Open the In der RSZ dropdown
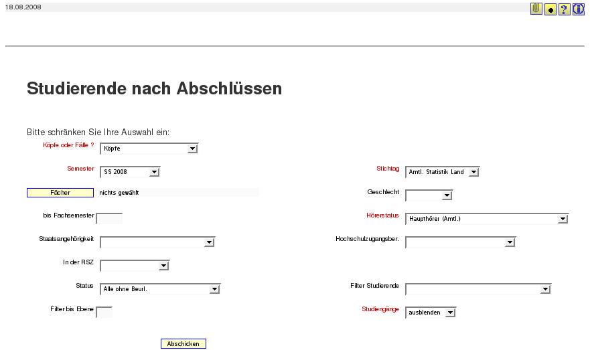 pos(135,266)
